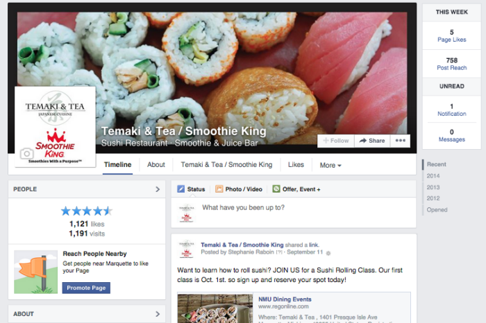
Task: Jump to 2014 in timeline navigator
Action: click(433, 176)
